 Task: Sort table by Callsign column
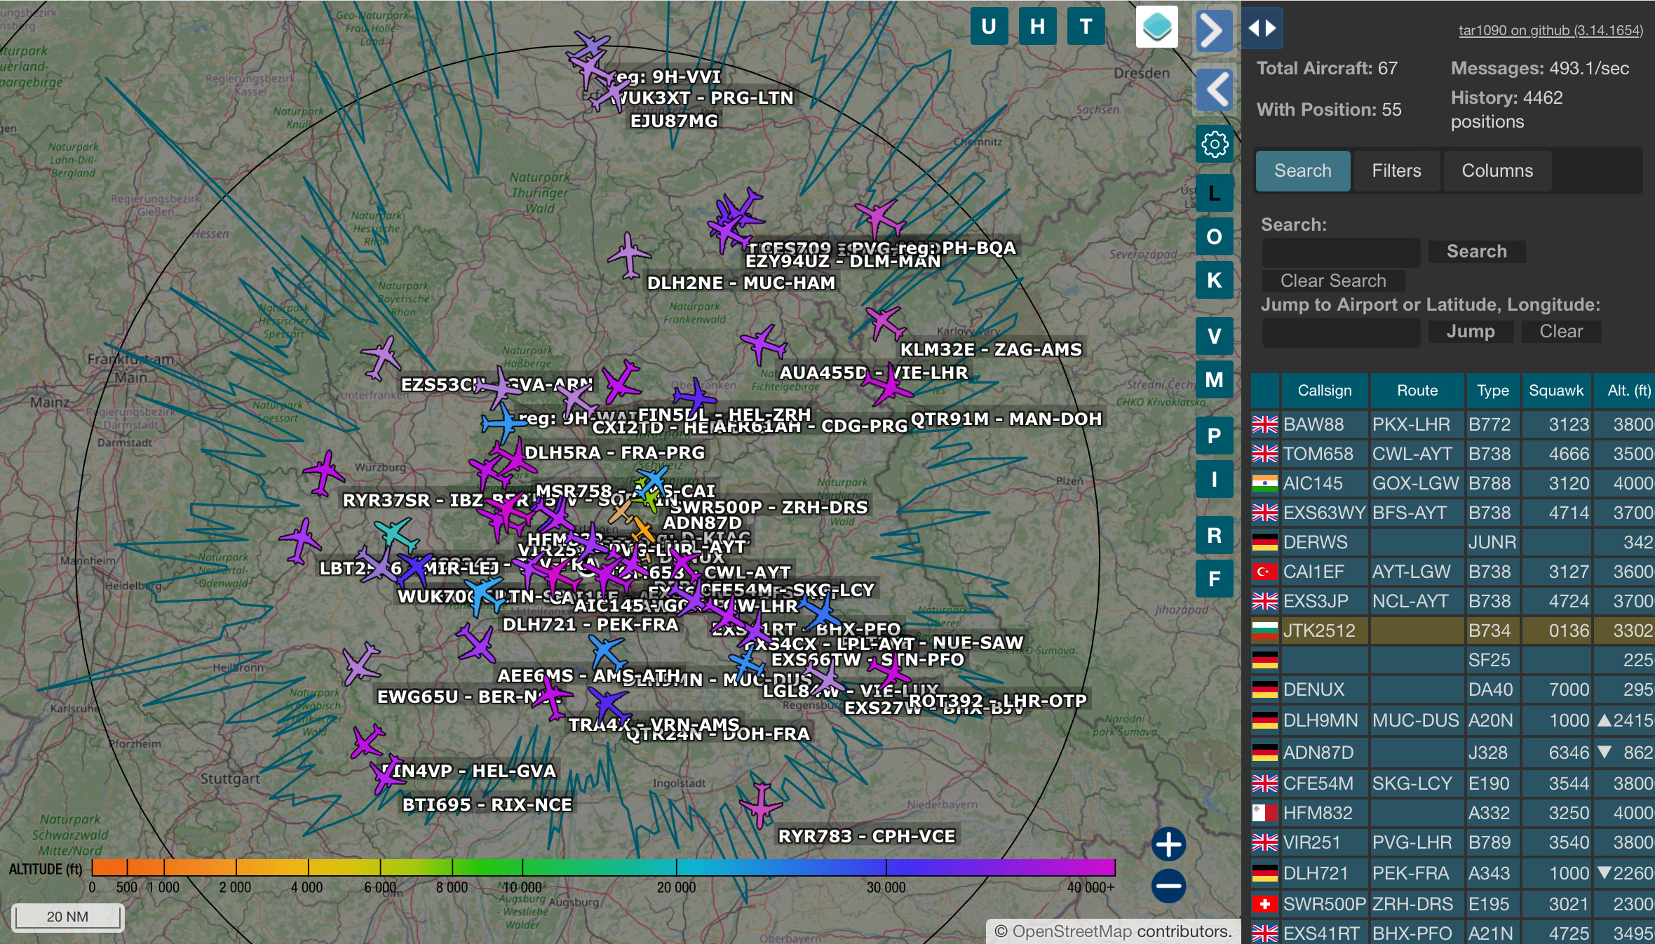pyautogui.click(x=1324, y=391)
